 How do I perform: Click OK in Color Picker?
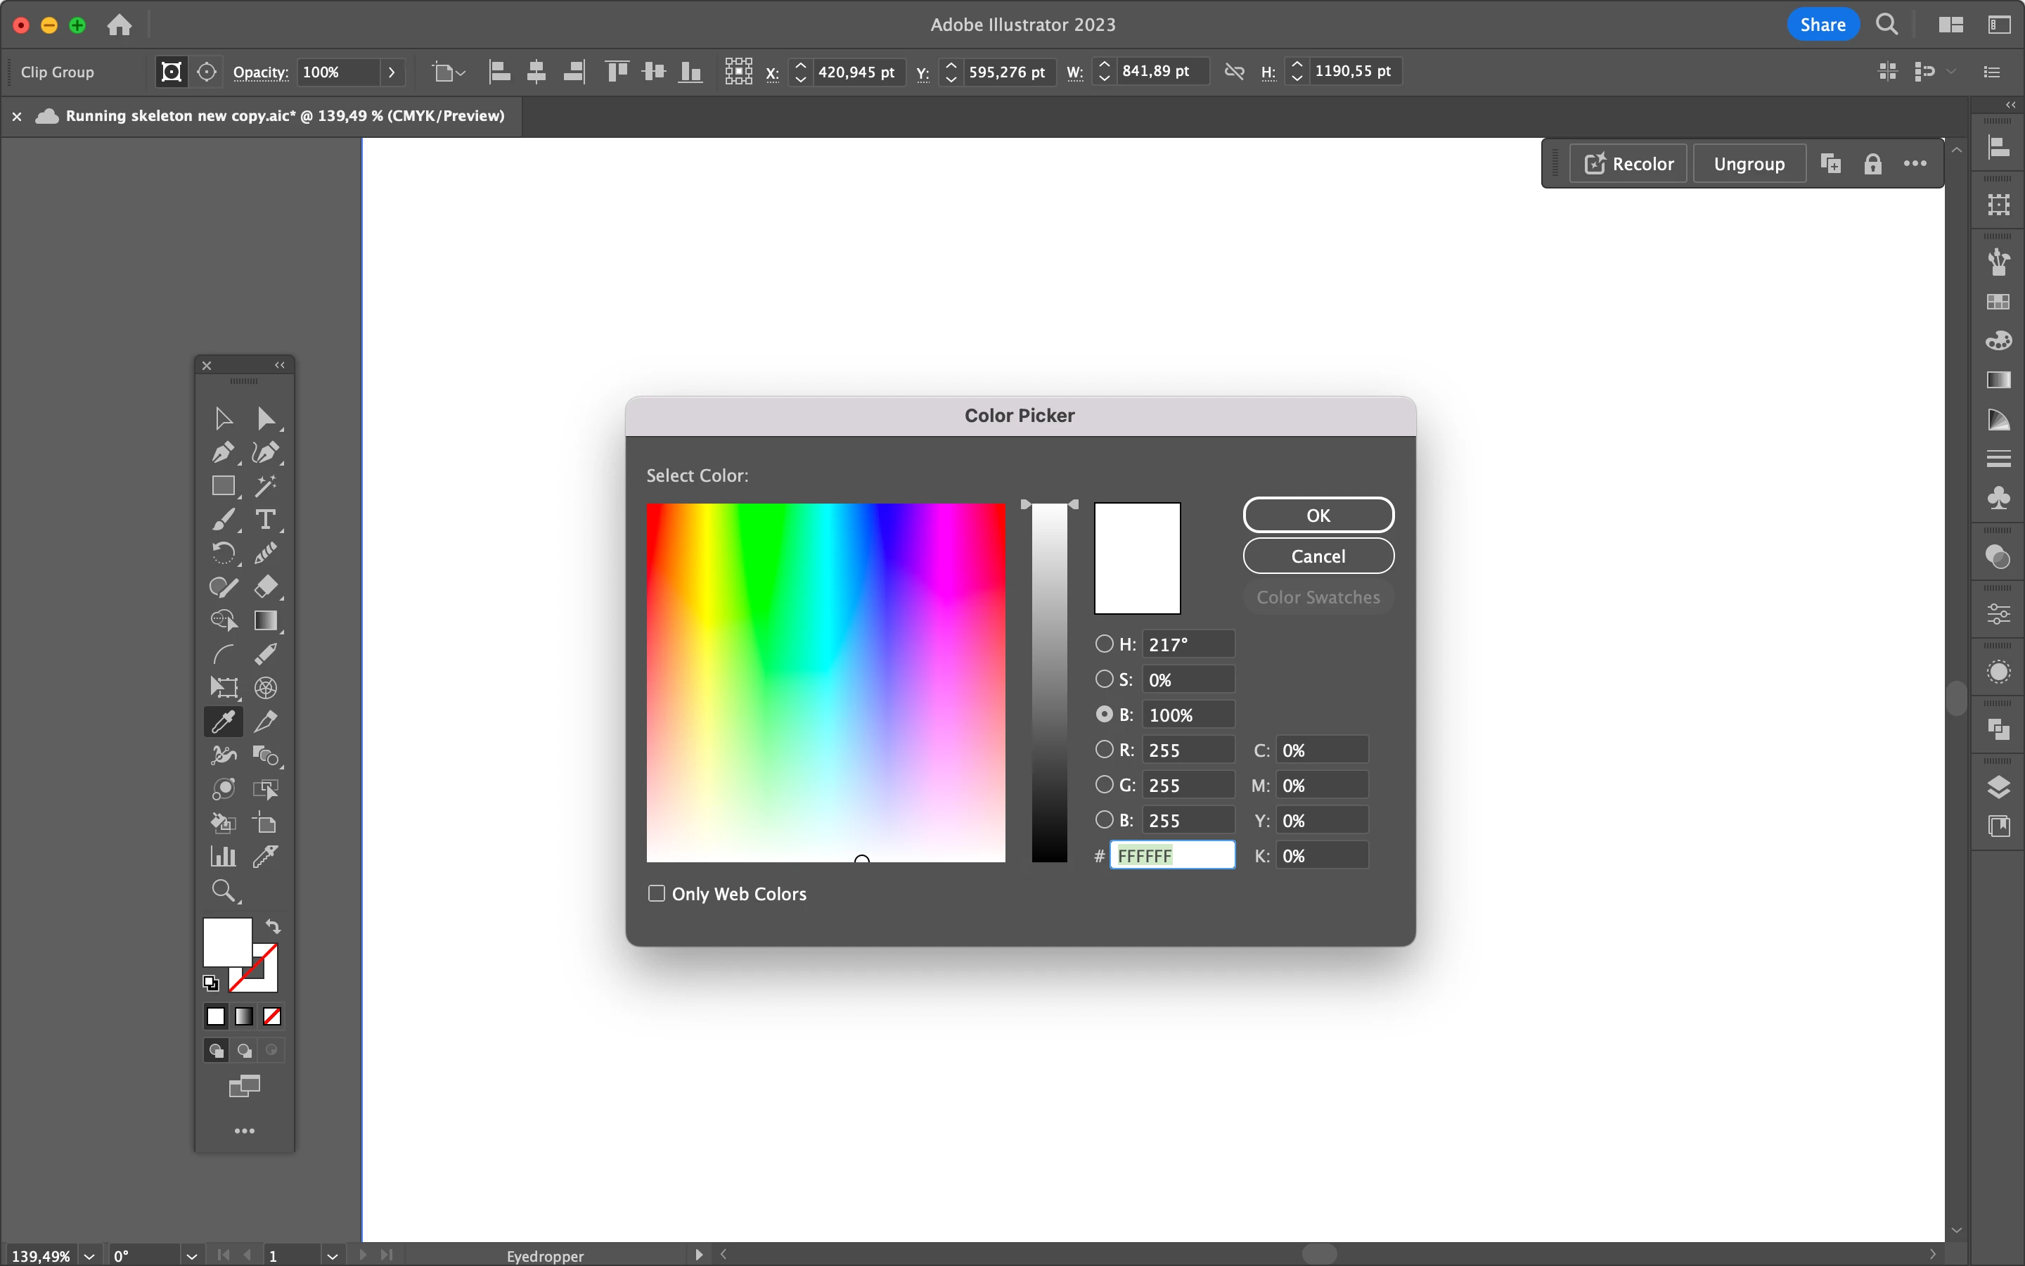tap(1318, 515)
